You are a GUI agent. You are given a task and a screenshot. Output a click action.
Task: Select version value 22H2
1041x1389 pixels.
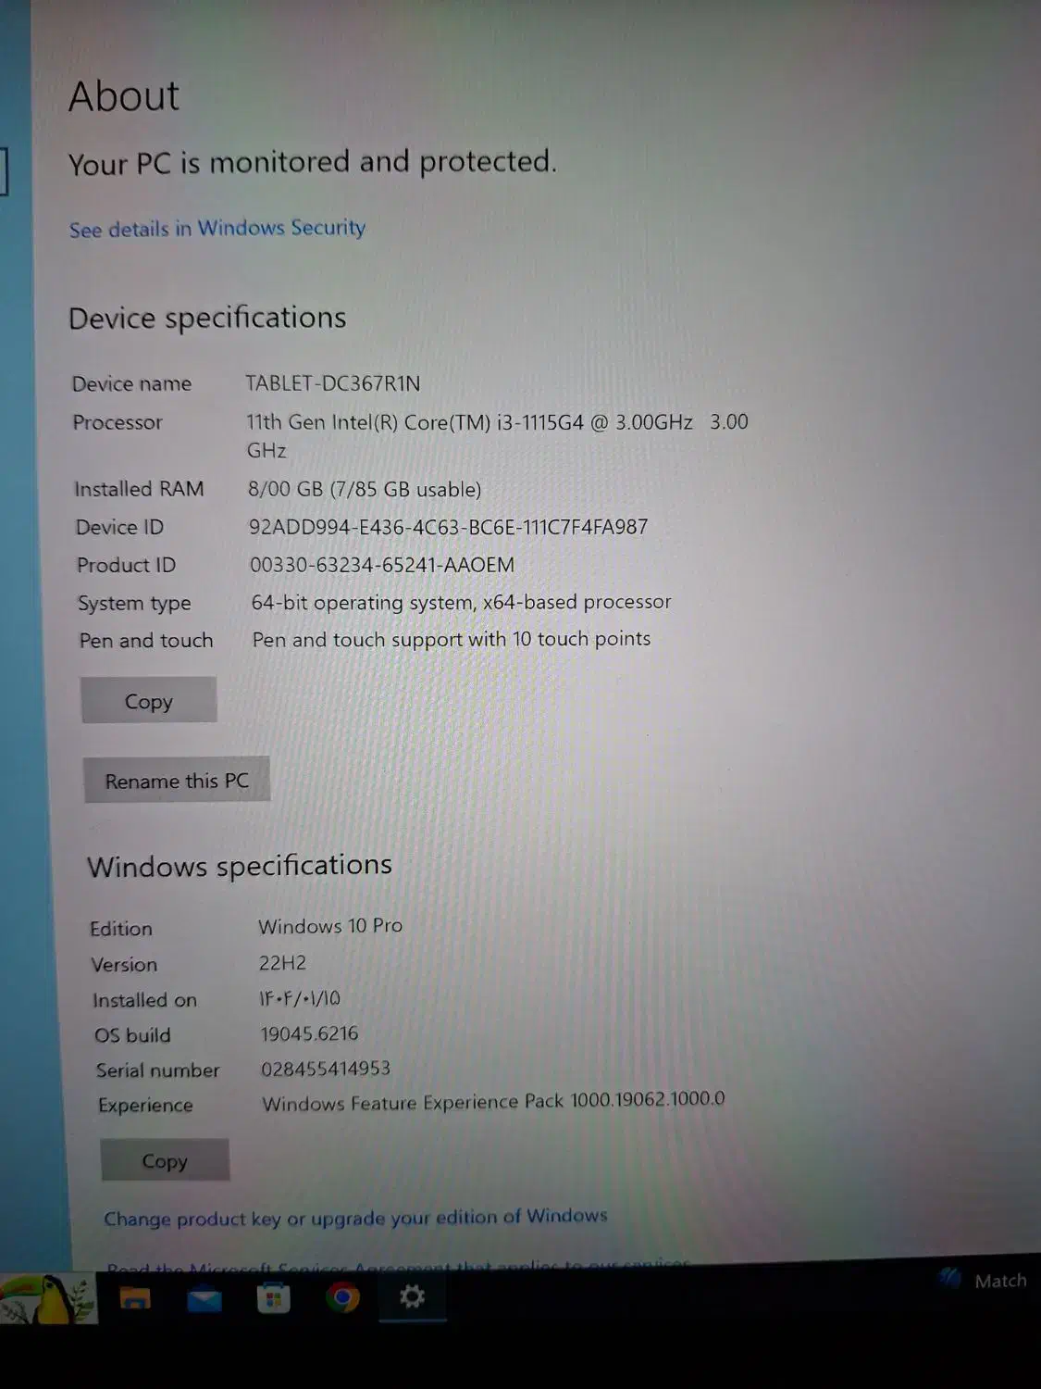282,963
